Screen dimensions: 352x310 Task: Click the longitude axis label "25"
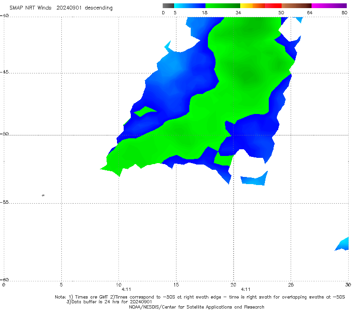(x=291, y=285)
